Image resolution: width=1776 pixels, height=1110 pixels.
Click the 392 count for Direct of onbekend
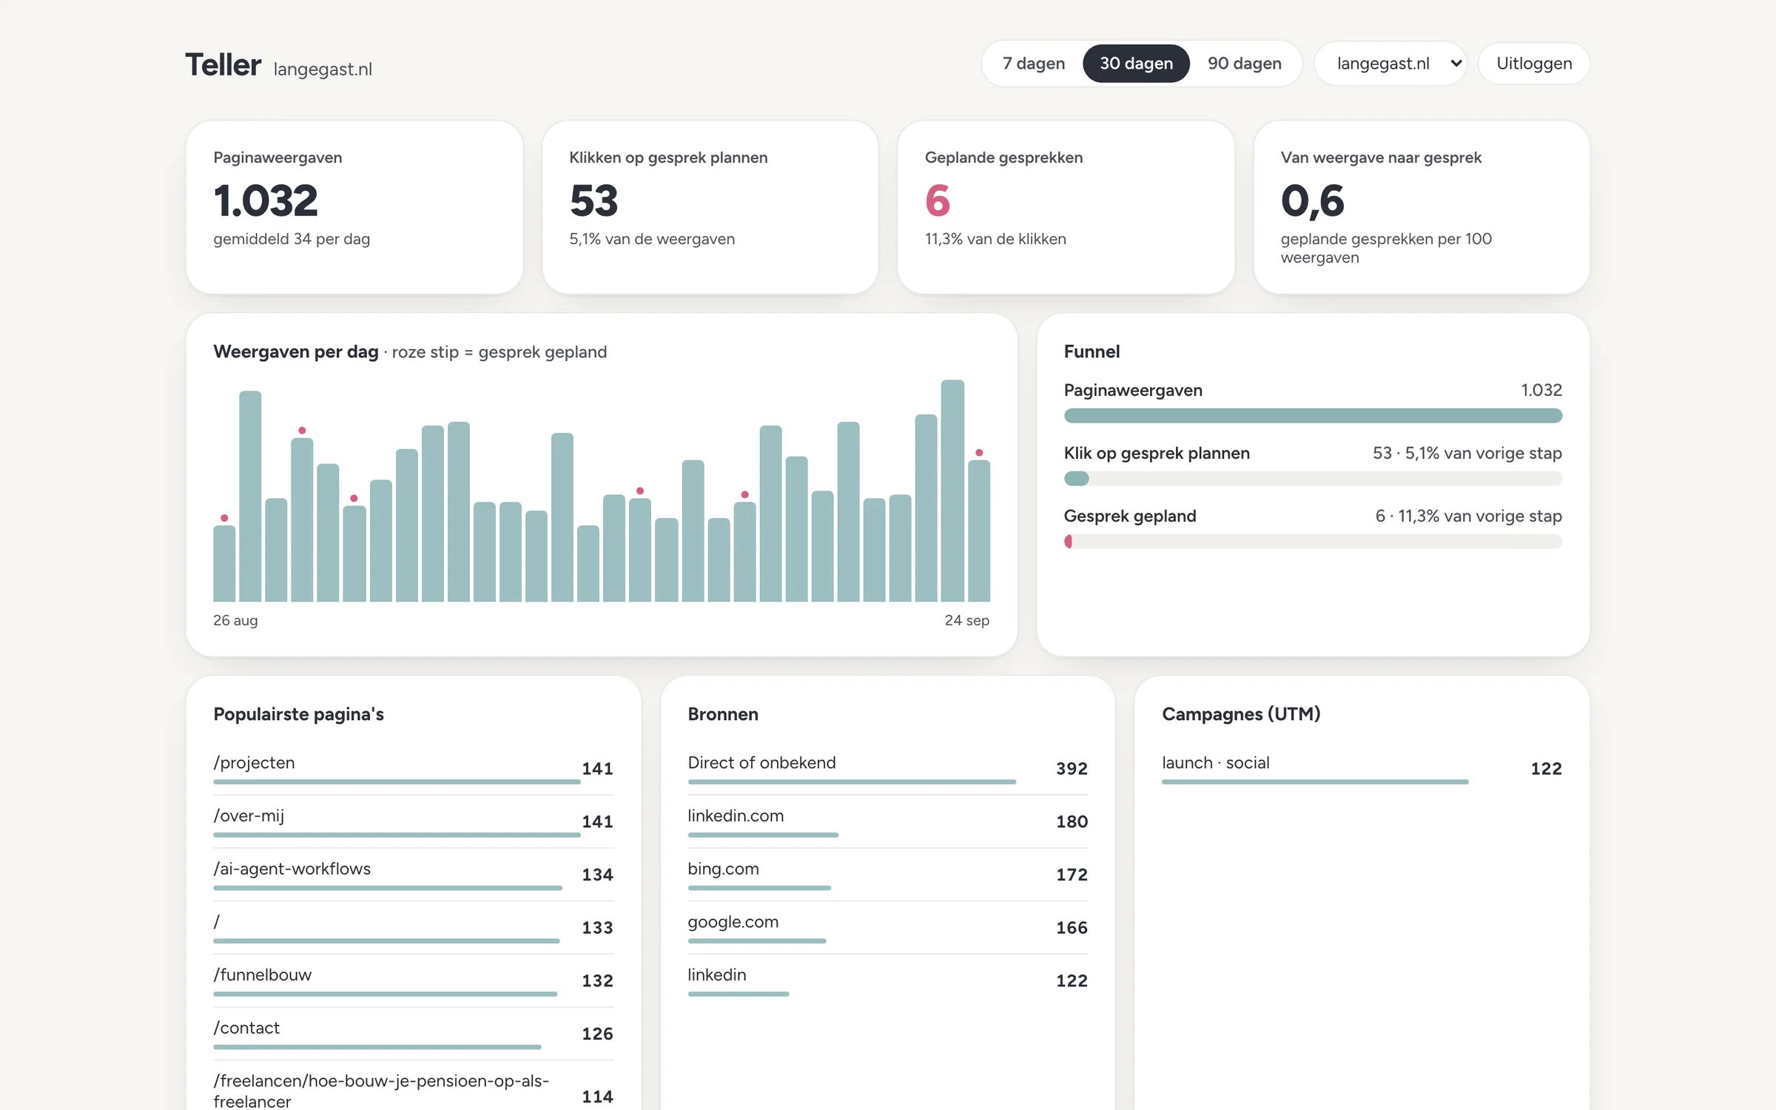[x=1072, y=769]
